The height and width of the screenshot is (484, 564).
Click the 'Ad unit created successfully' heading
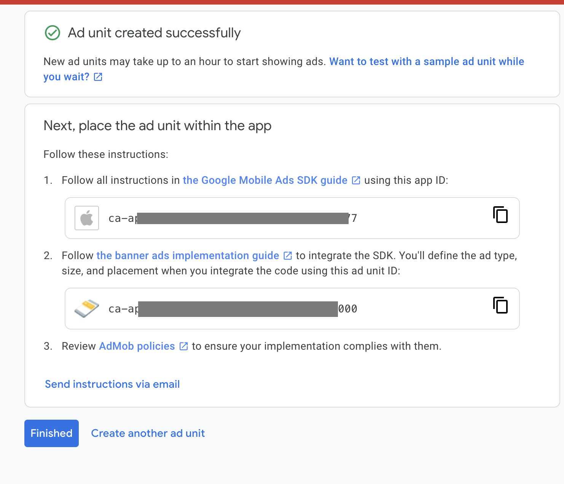(154, 33)
